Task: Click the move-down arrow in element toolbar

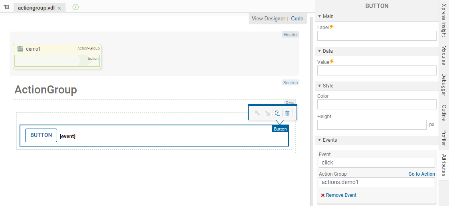Action: (267, 113)
